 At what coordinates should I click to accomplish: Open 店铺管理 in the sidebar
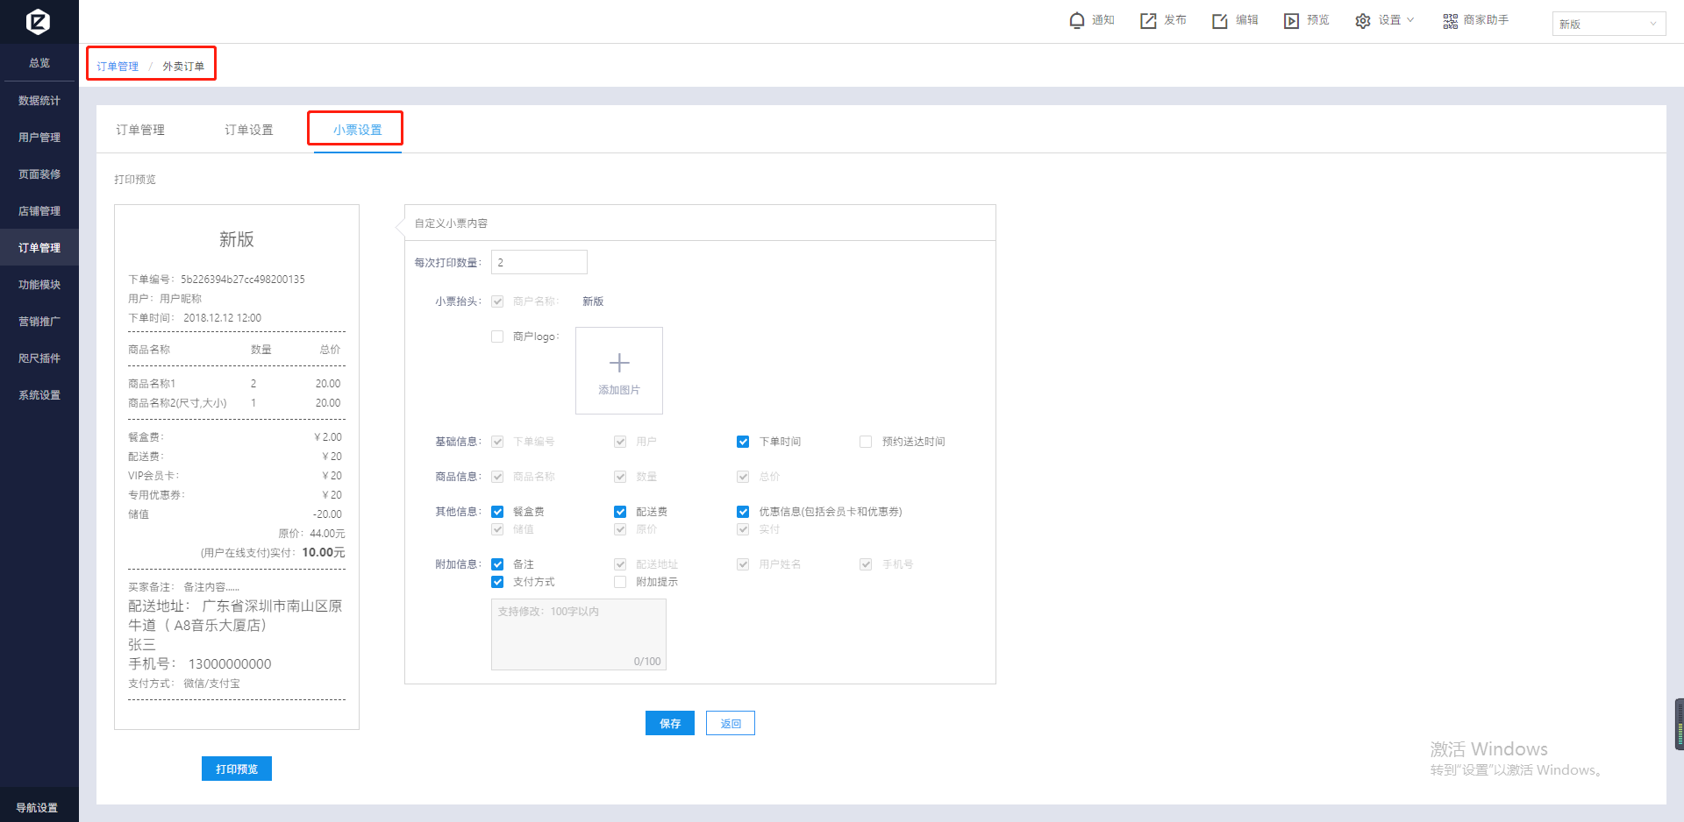39,211
